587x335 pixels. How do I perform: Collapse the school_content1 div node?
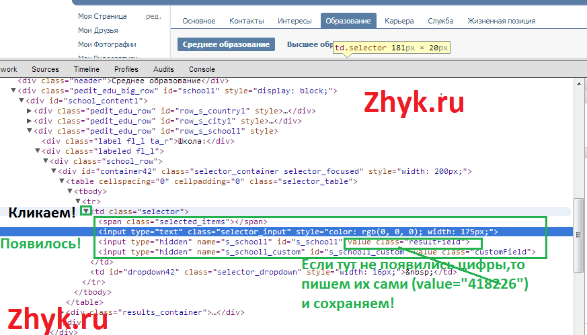tap(22, 101)
